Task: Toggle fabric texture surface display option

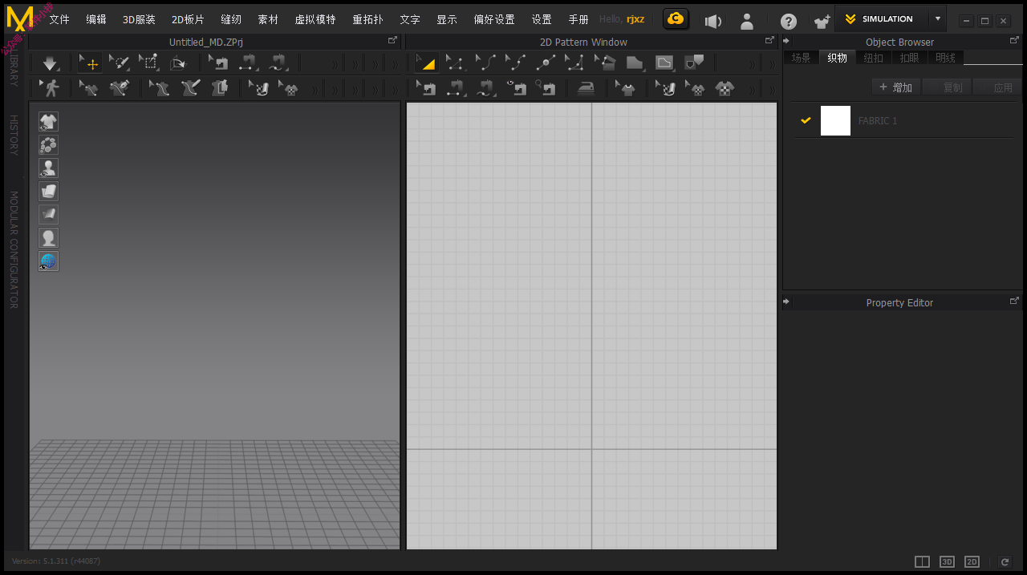Action: click(x=49, y=192)
